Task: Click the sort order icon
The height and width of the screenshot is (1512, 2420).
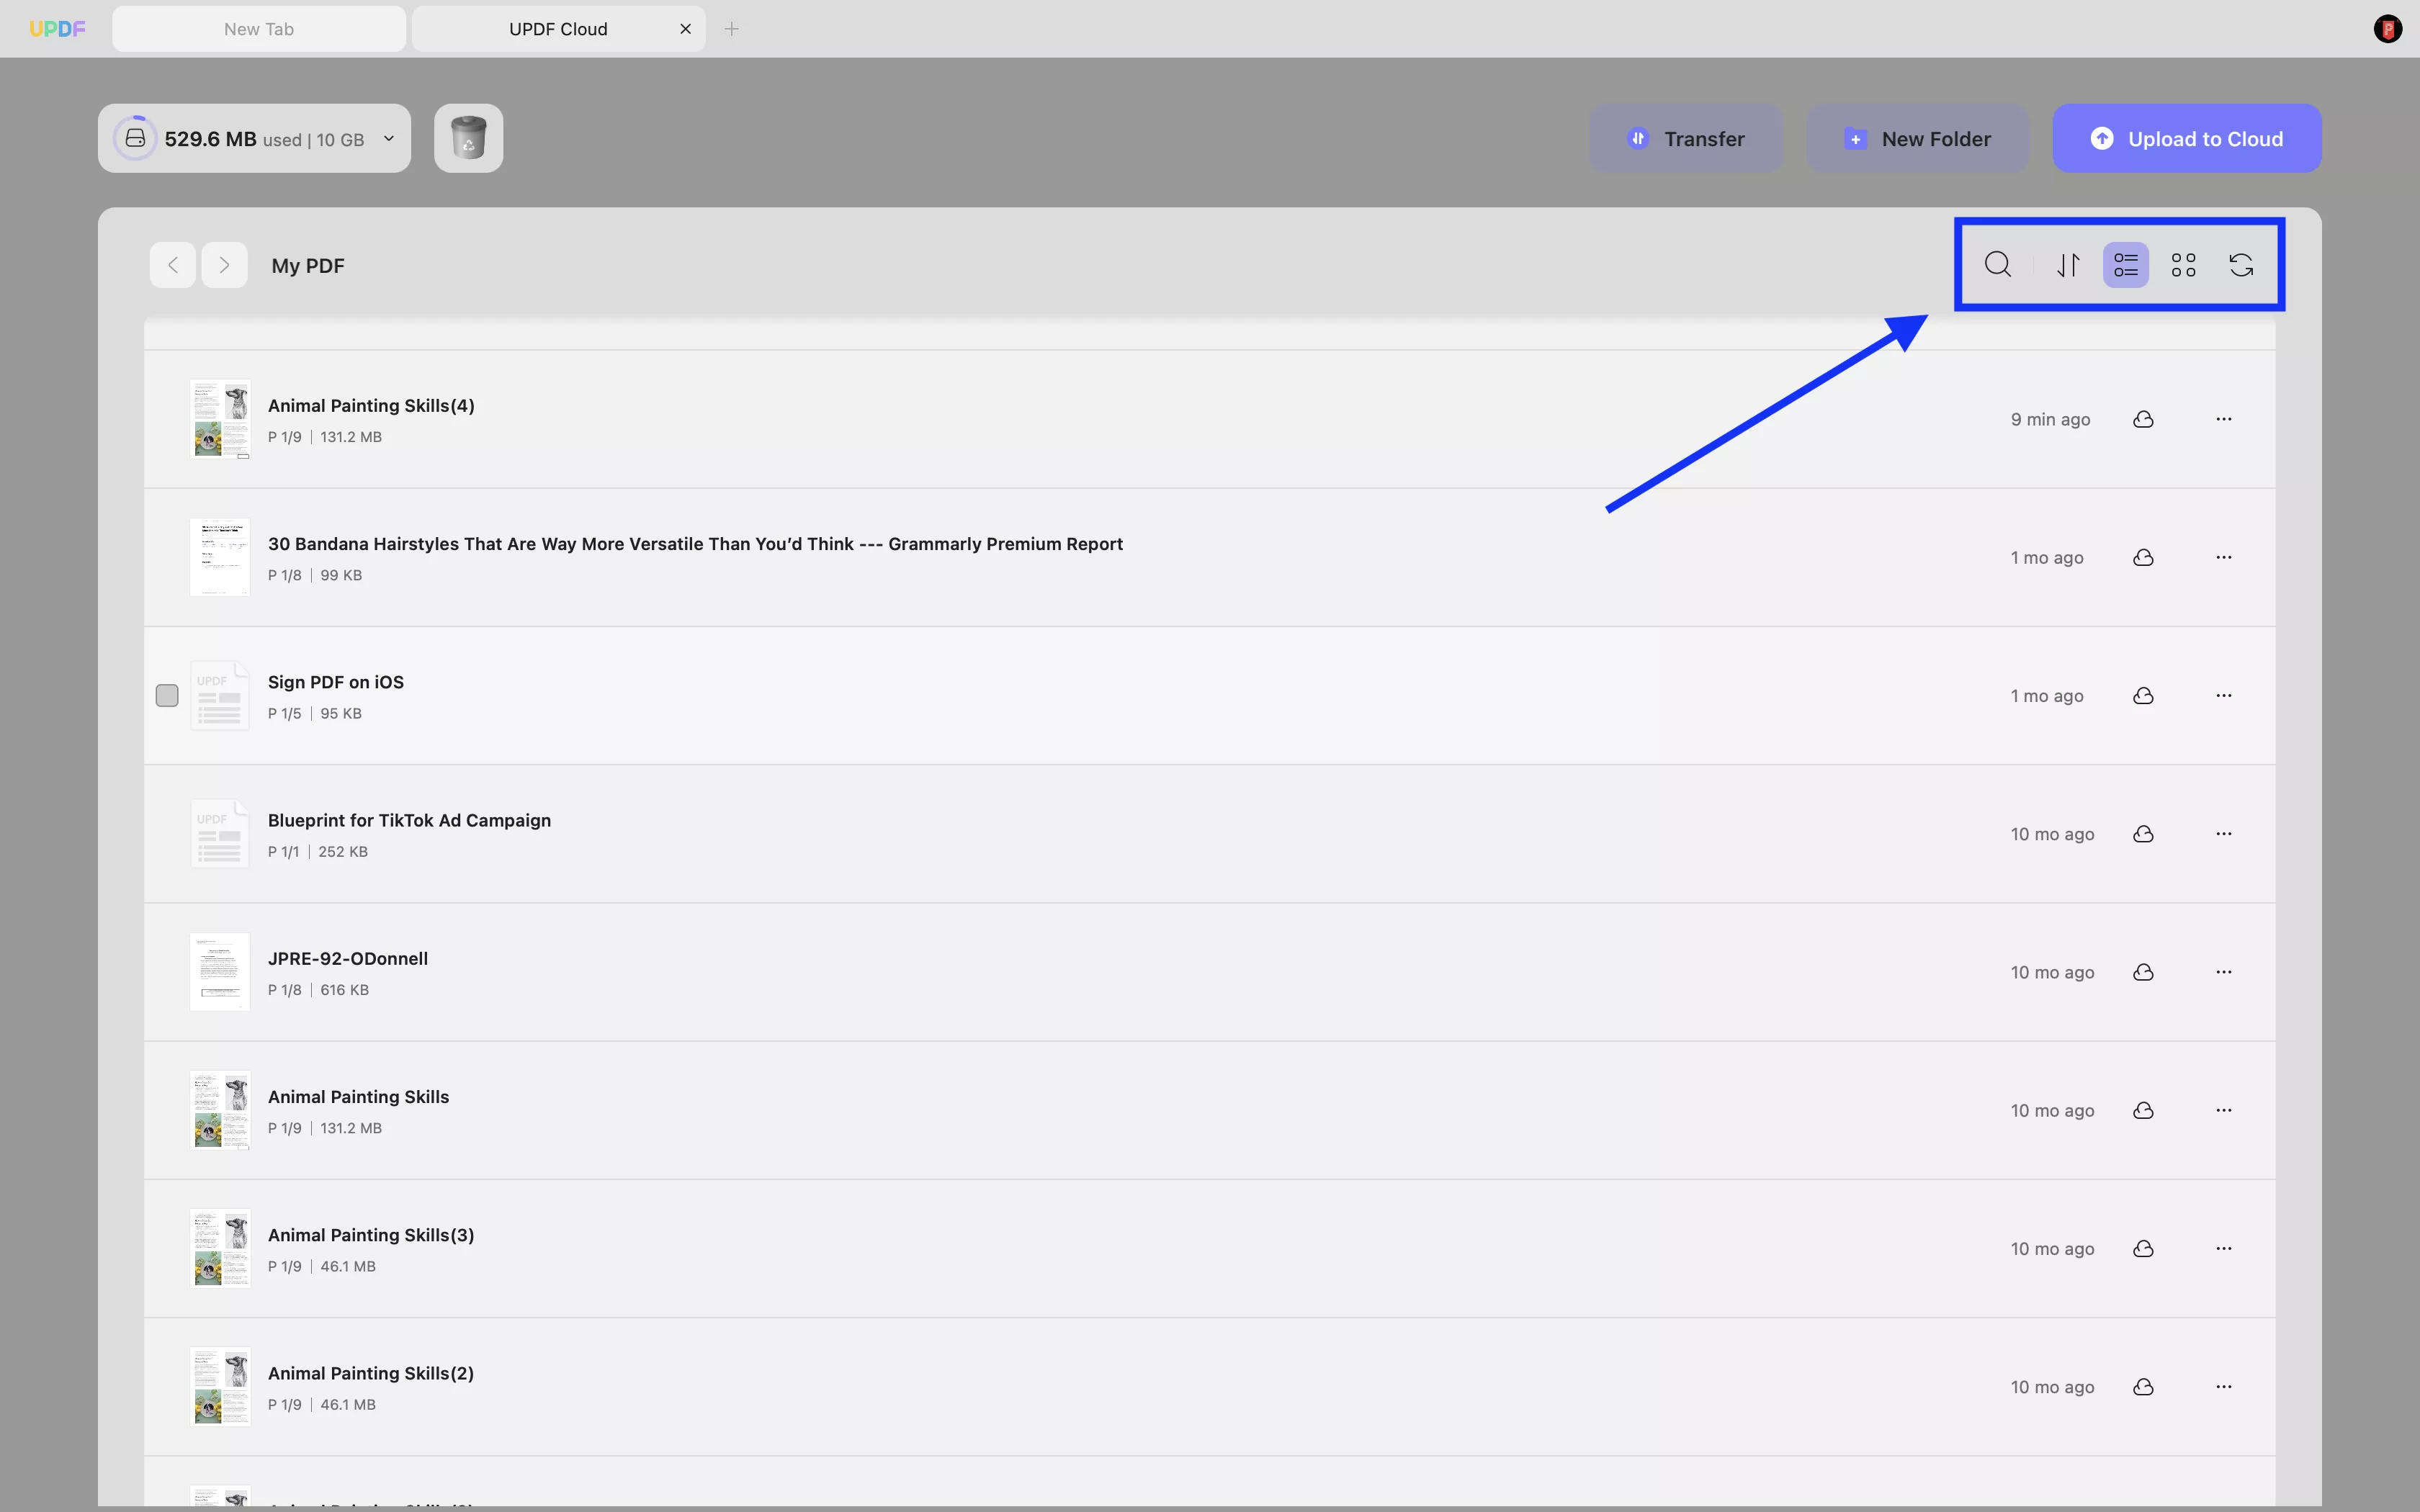Action: 2068,265
